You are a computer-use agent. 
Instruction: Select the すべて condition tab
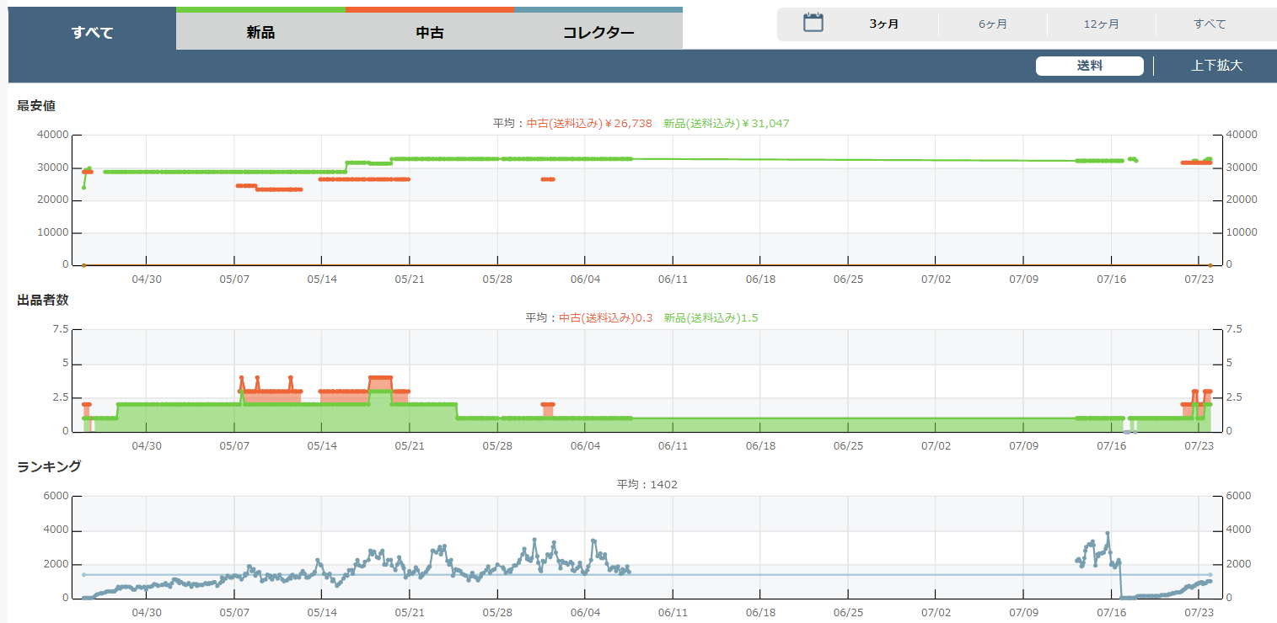click(x=92, y=33)
